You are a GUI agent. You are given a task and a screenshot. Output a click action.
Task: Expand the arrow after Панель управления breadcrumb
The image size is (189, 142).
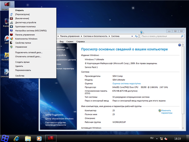(81, 36)
